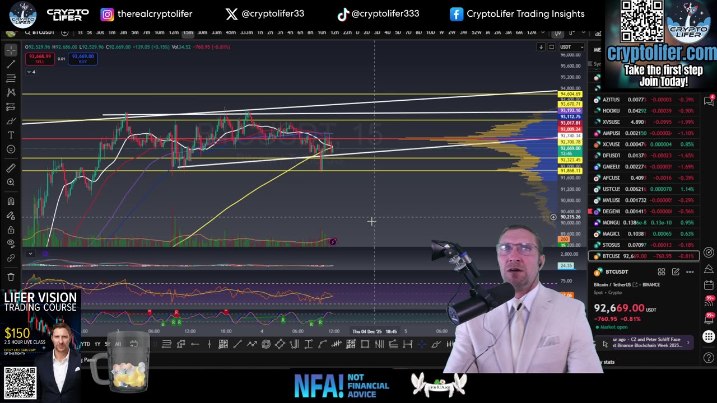Viewport: 717px width, 403px height.
Task: Open the apps grid icon in right sidebar
Action: pyautogui.click(x=709, y=337)
